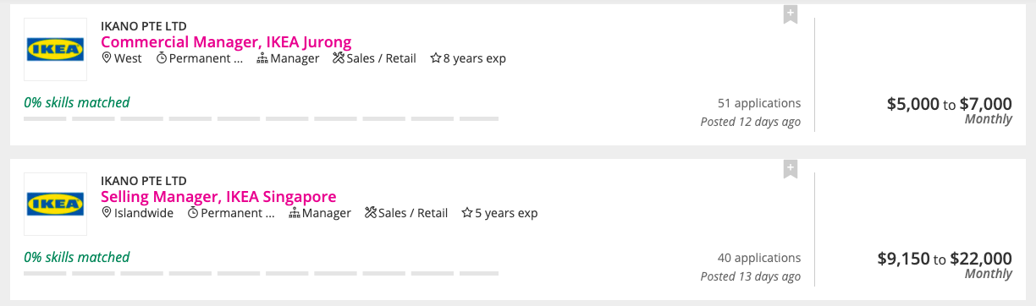Click tools icon beside Sales / Retail, first job
The image size is (1036, 306).
pos(339,58)
